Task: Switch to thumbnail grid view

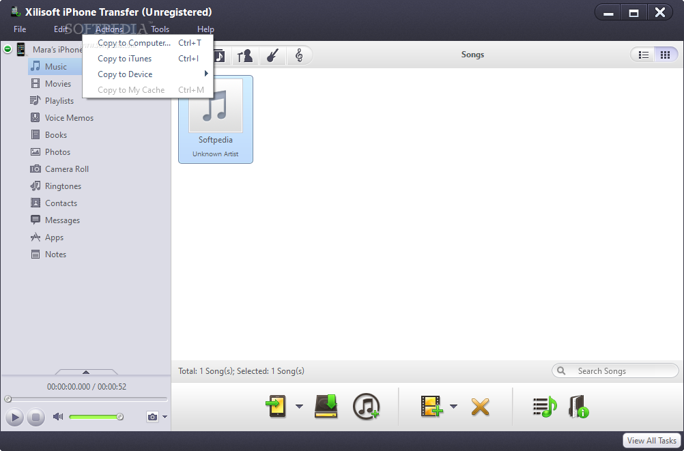Action: tap(666, 55)
